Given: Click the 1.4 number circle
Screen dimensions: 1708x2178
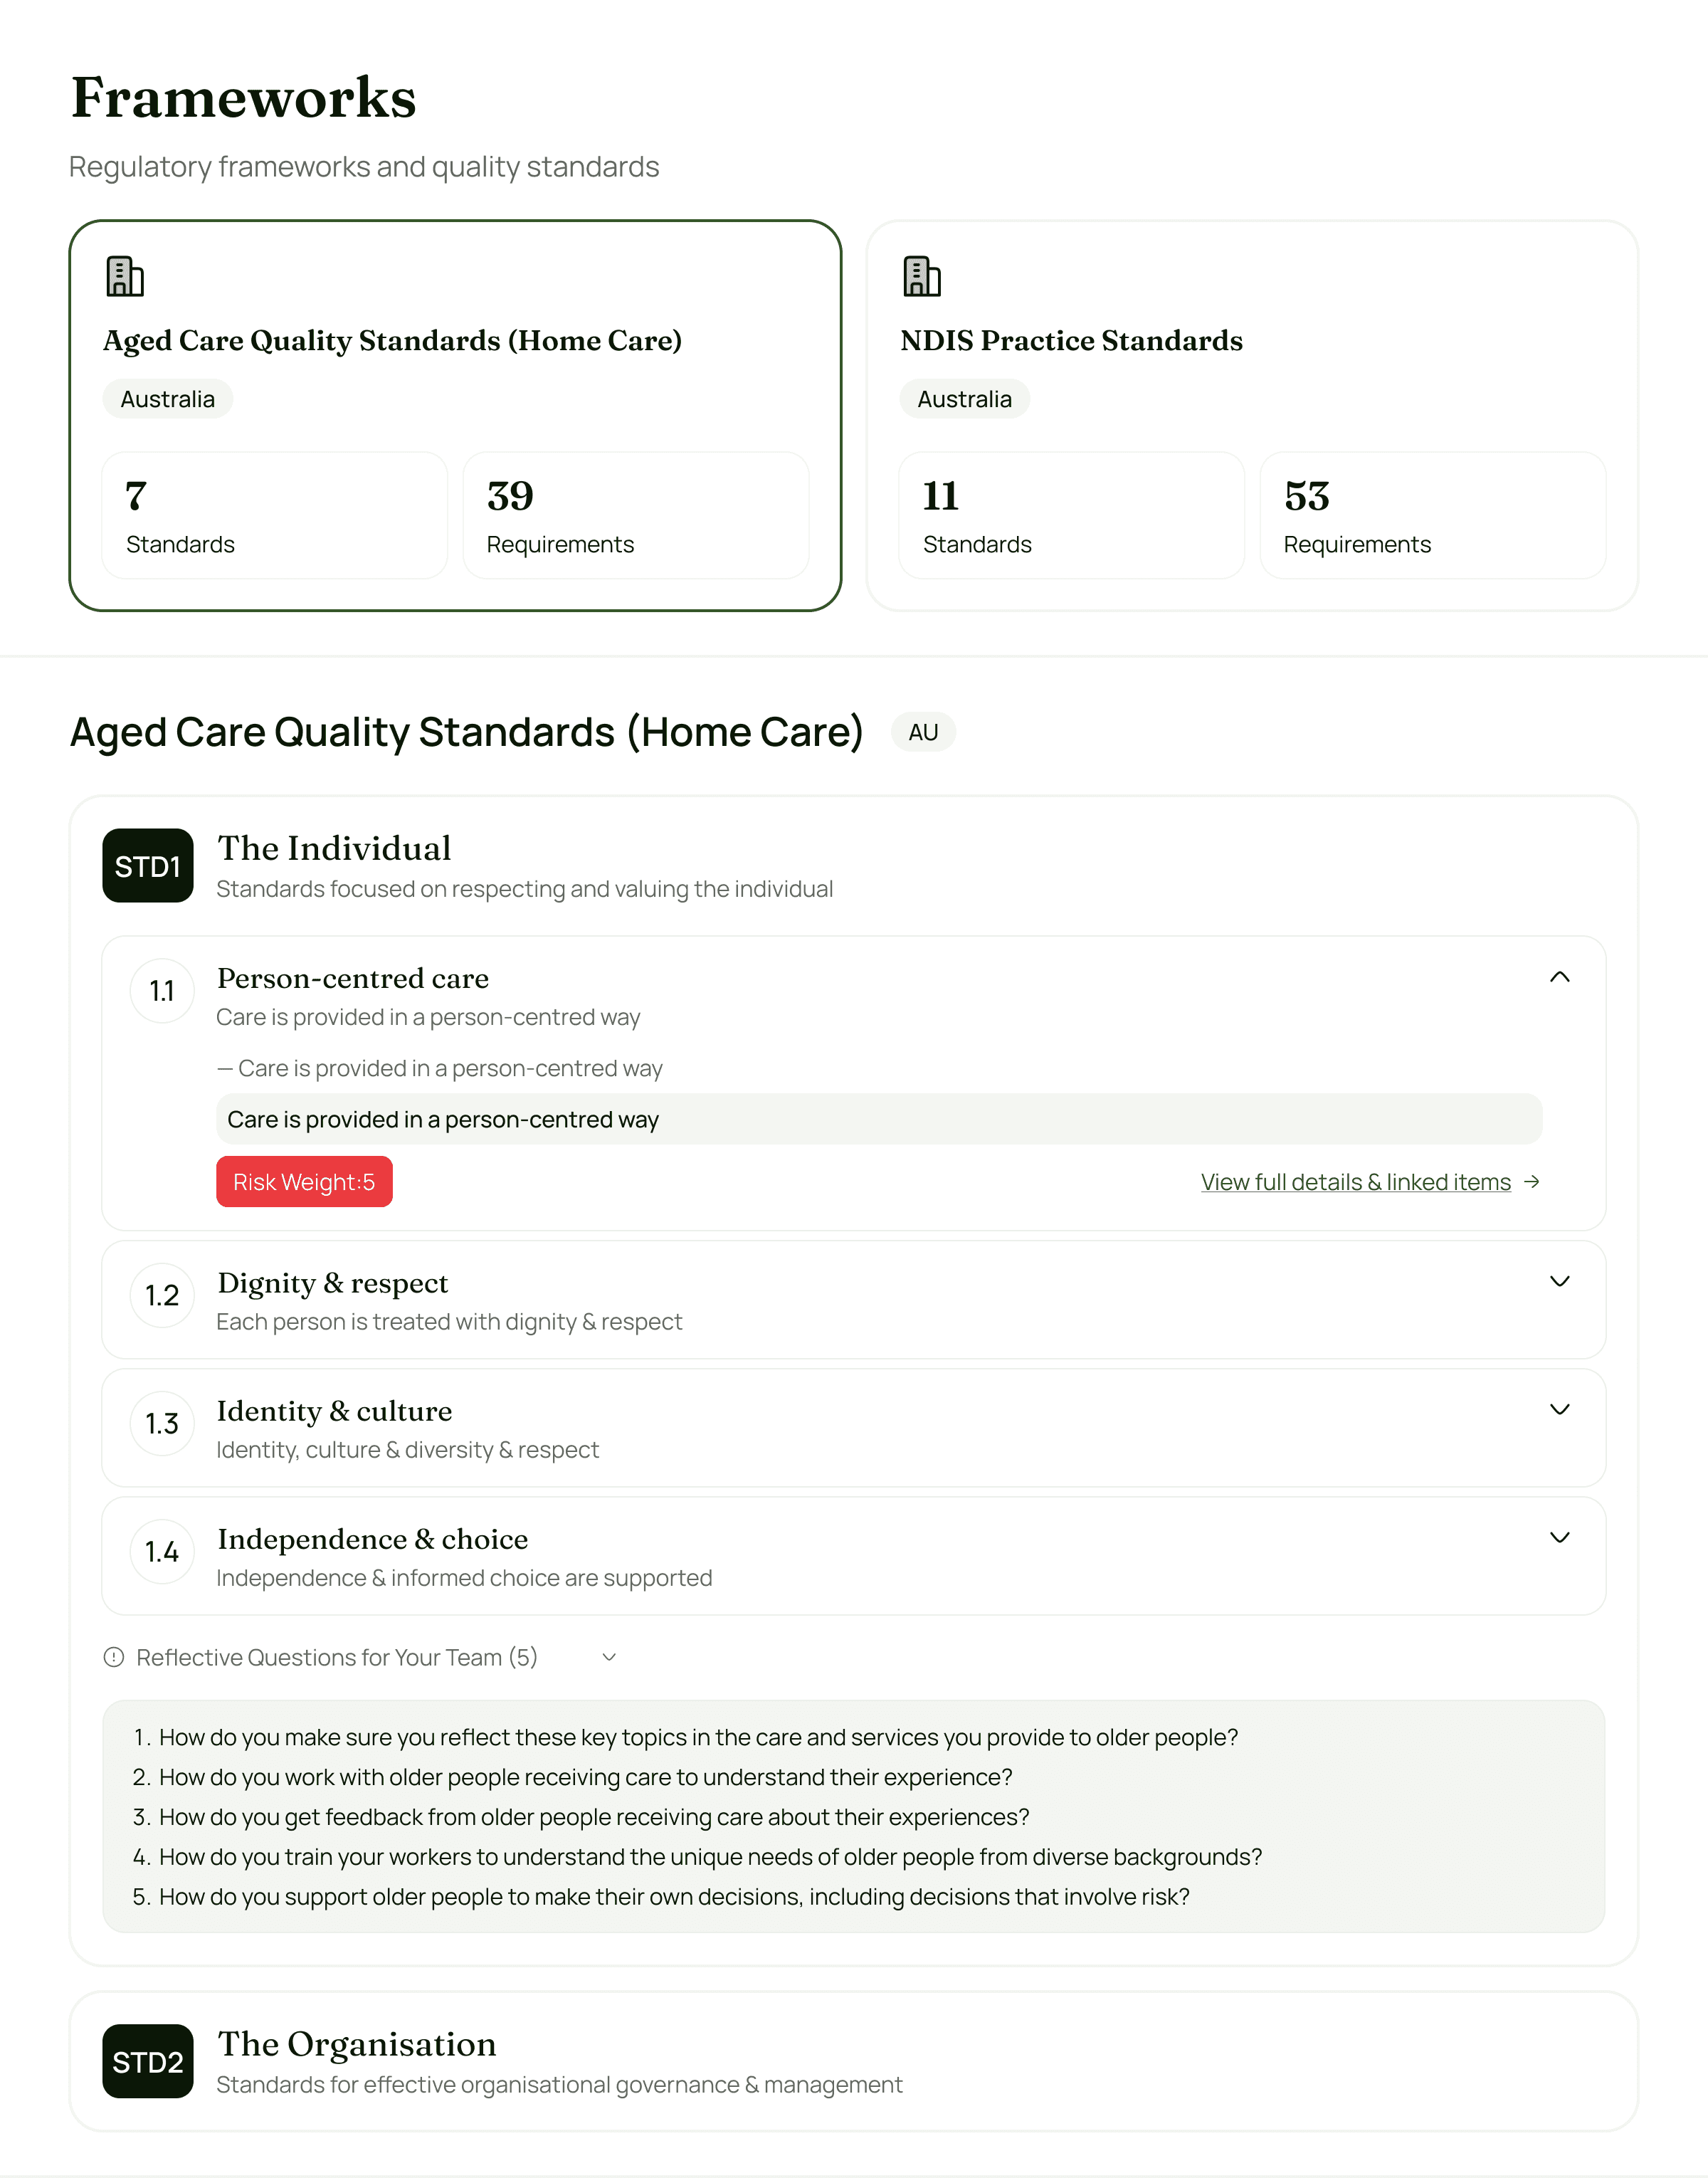Looking at the screenshot, I should [x=161, y=1551].
